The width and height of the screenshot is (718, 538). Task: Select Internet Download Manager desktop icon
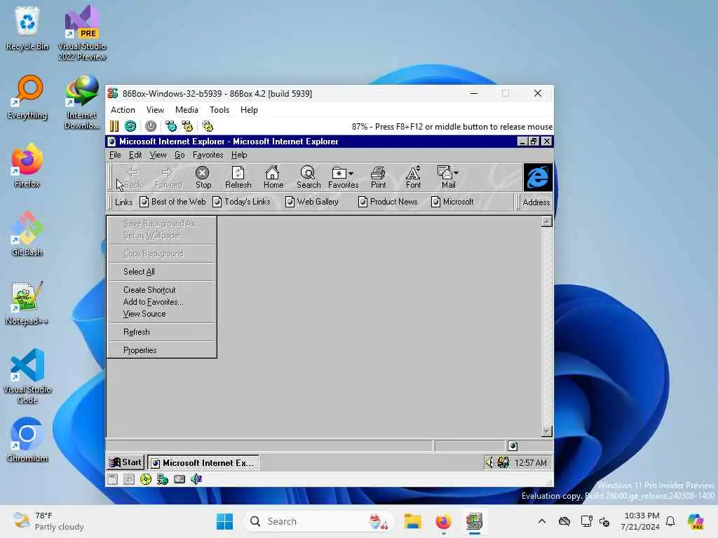tap(82, 102)
